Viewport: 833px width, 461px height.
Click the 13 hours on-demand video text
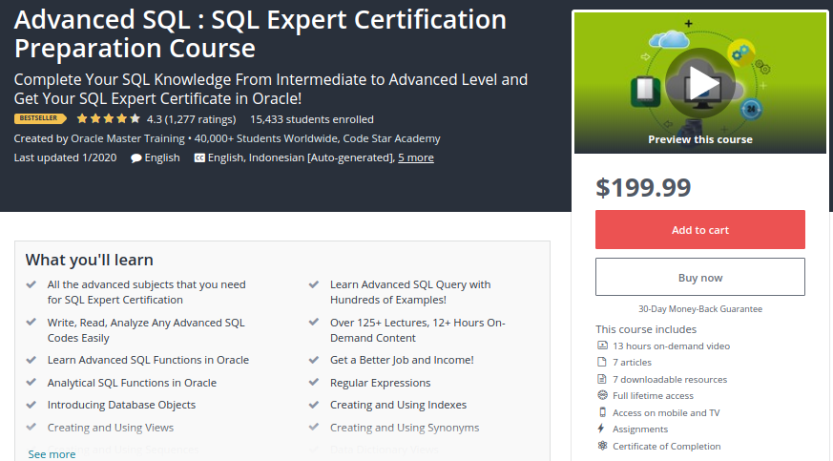(x=671, y=346)
